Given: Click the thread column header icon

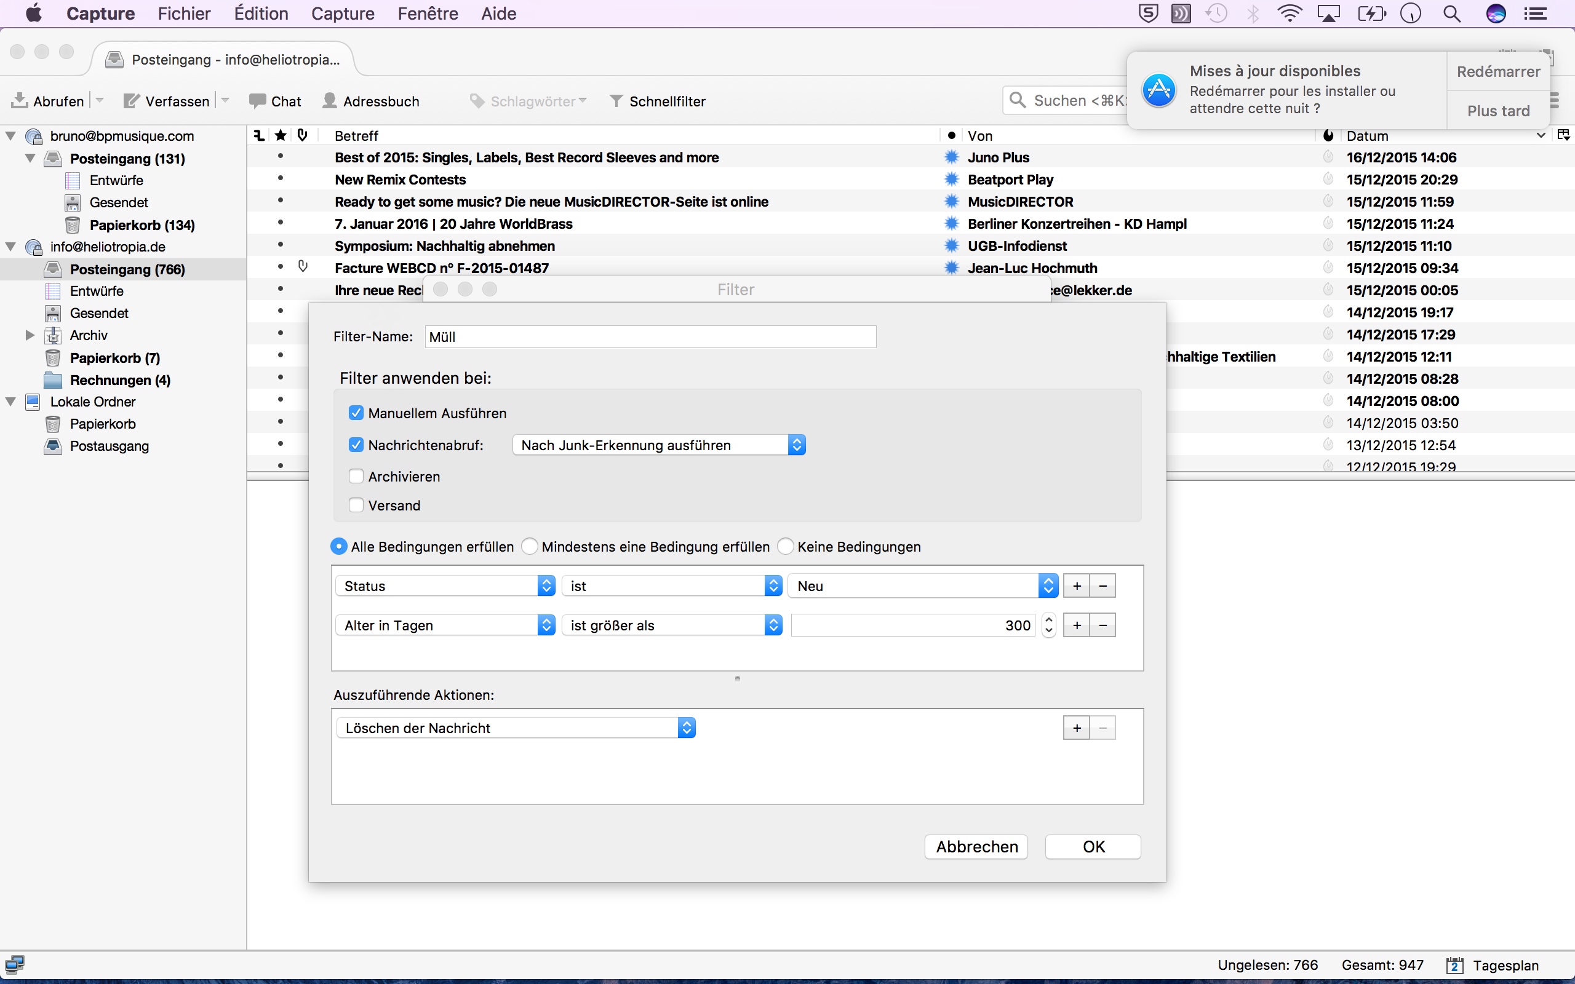Looking at the screenshot, I should click(x=259, y=135).
